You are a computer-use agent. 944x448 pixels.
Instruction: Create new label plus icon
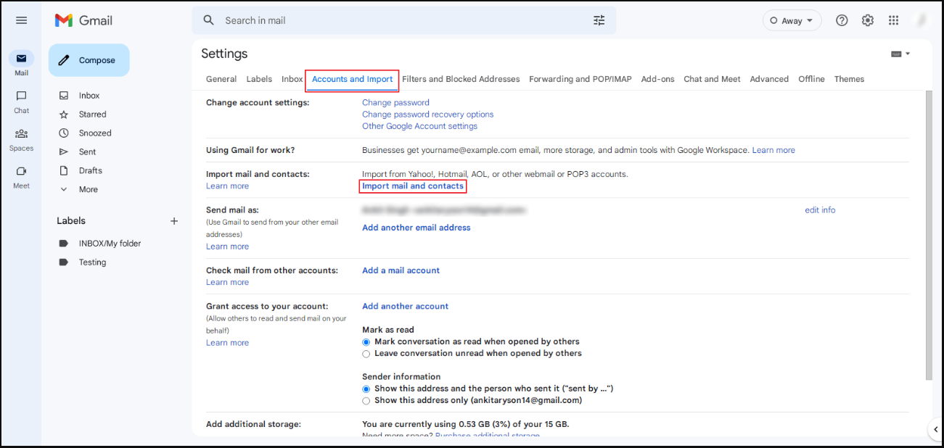coord(174,221)
